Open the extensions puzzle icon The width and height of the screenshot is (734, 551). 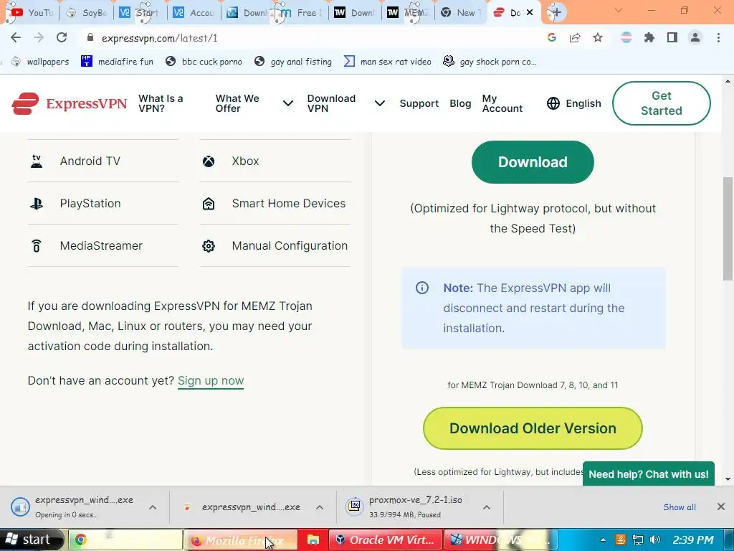[649, 38]
